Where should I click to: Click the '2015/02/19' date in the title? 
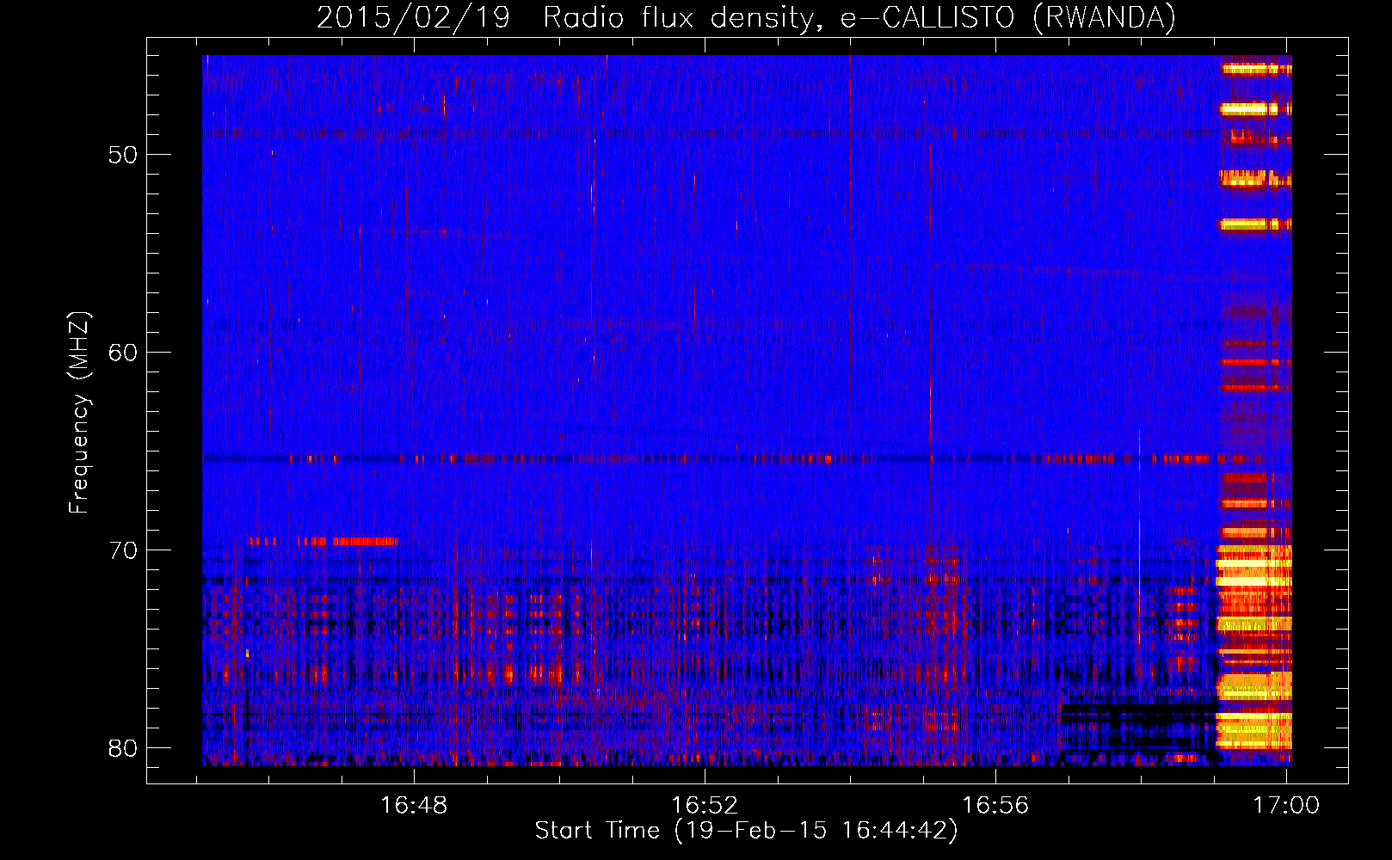coord(414,18)
